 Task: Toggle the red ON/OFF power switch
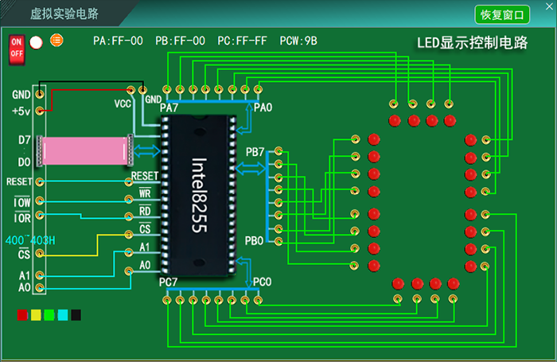click(x=16, y=49)
